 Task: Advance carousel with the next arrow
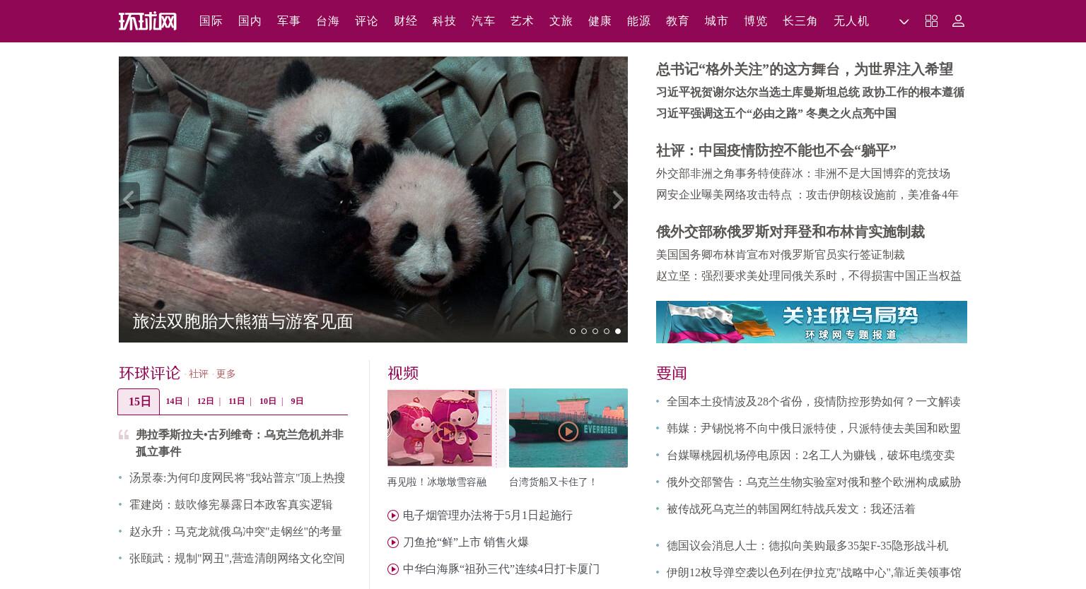(x=617, y=200)
